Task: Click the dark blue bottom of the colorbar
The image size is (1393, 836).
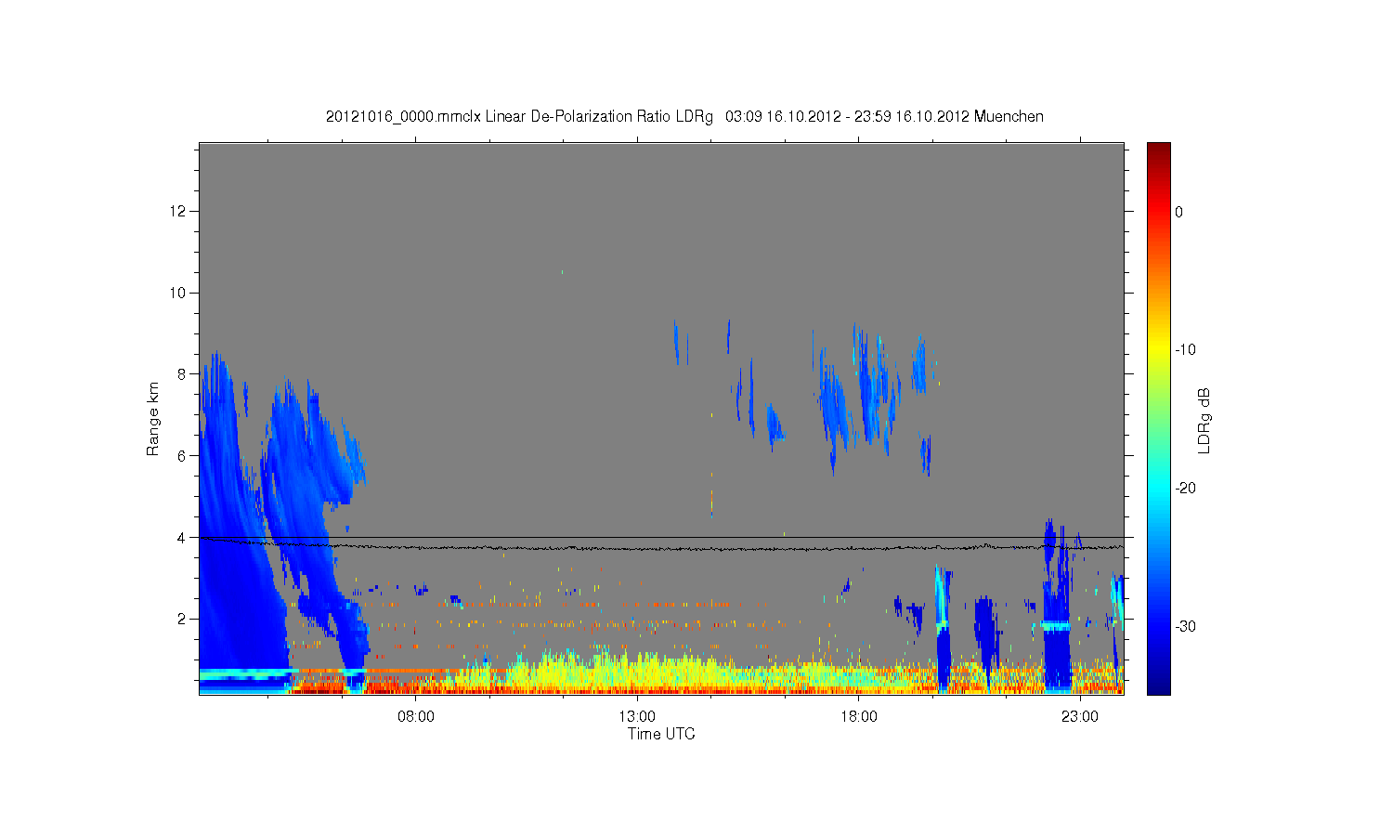Action: tap(1159, 686)
